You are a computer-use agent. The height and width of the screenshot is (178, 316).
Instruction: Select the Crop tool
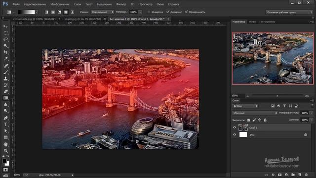(5, 52)
